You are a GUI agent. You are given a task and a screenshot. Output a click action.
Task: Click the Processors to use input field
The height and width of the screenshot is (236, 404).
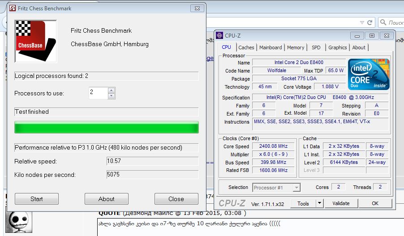(99, 93)
